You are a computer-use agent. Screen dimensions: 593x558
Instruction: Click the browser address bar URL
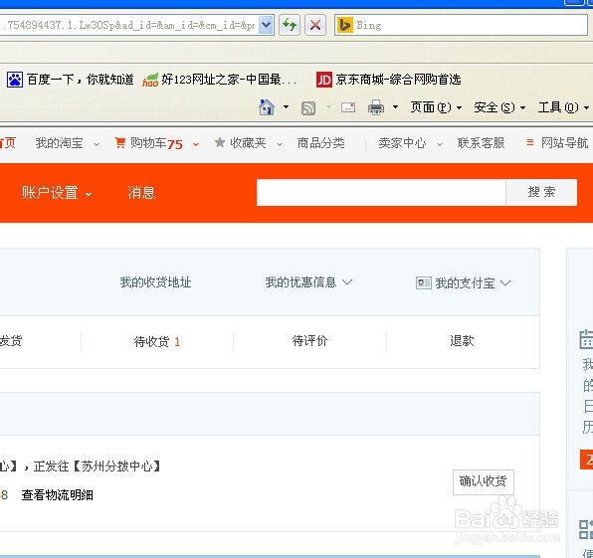coord(127,25)
